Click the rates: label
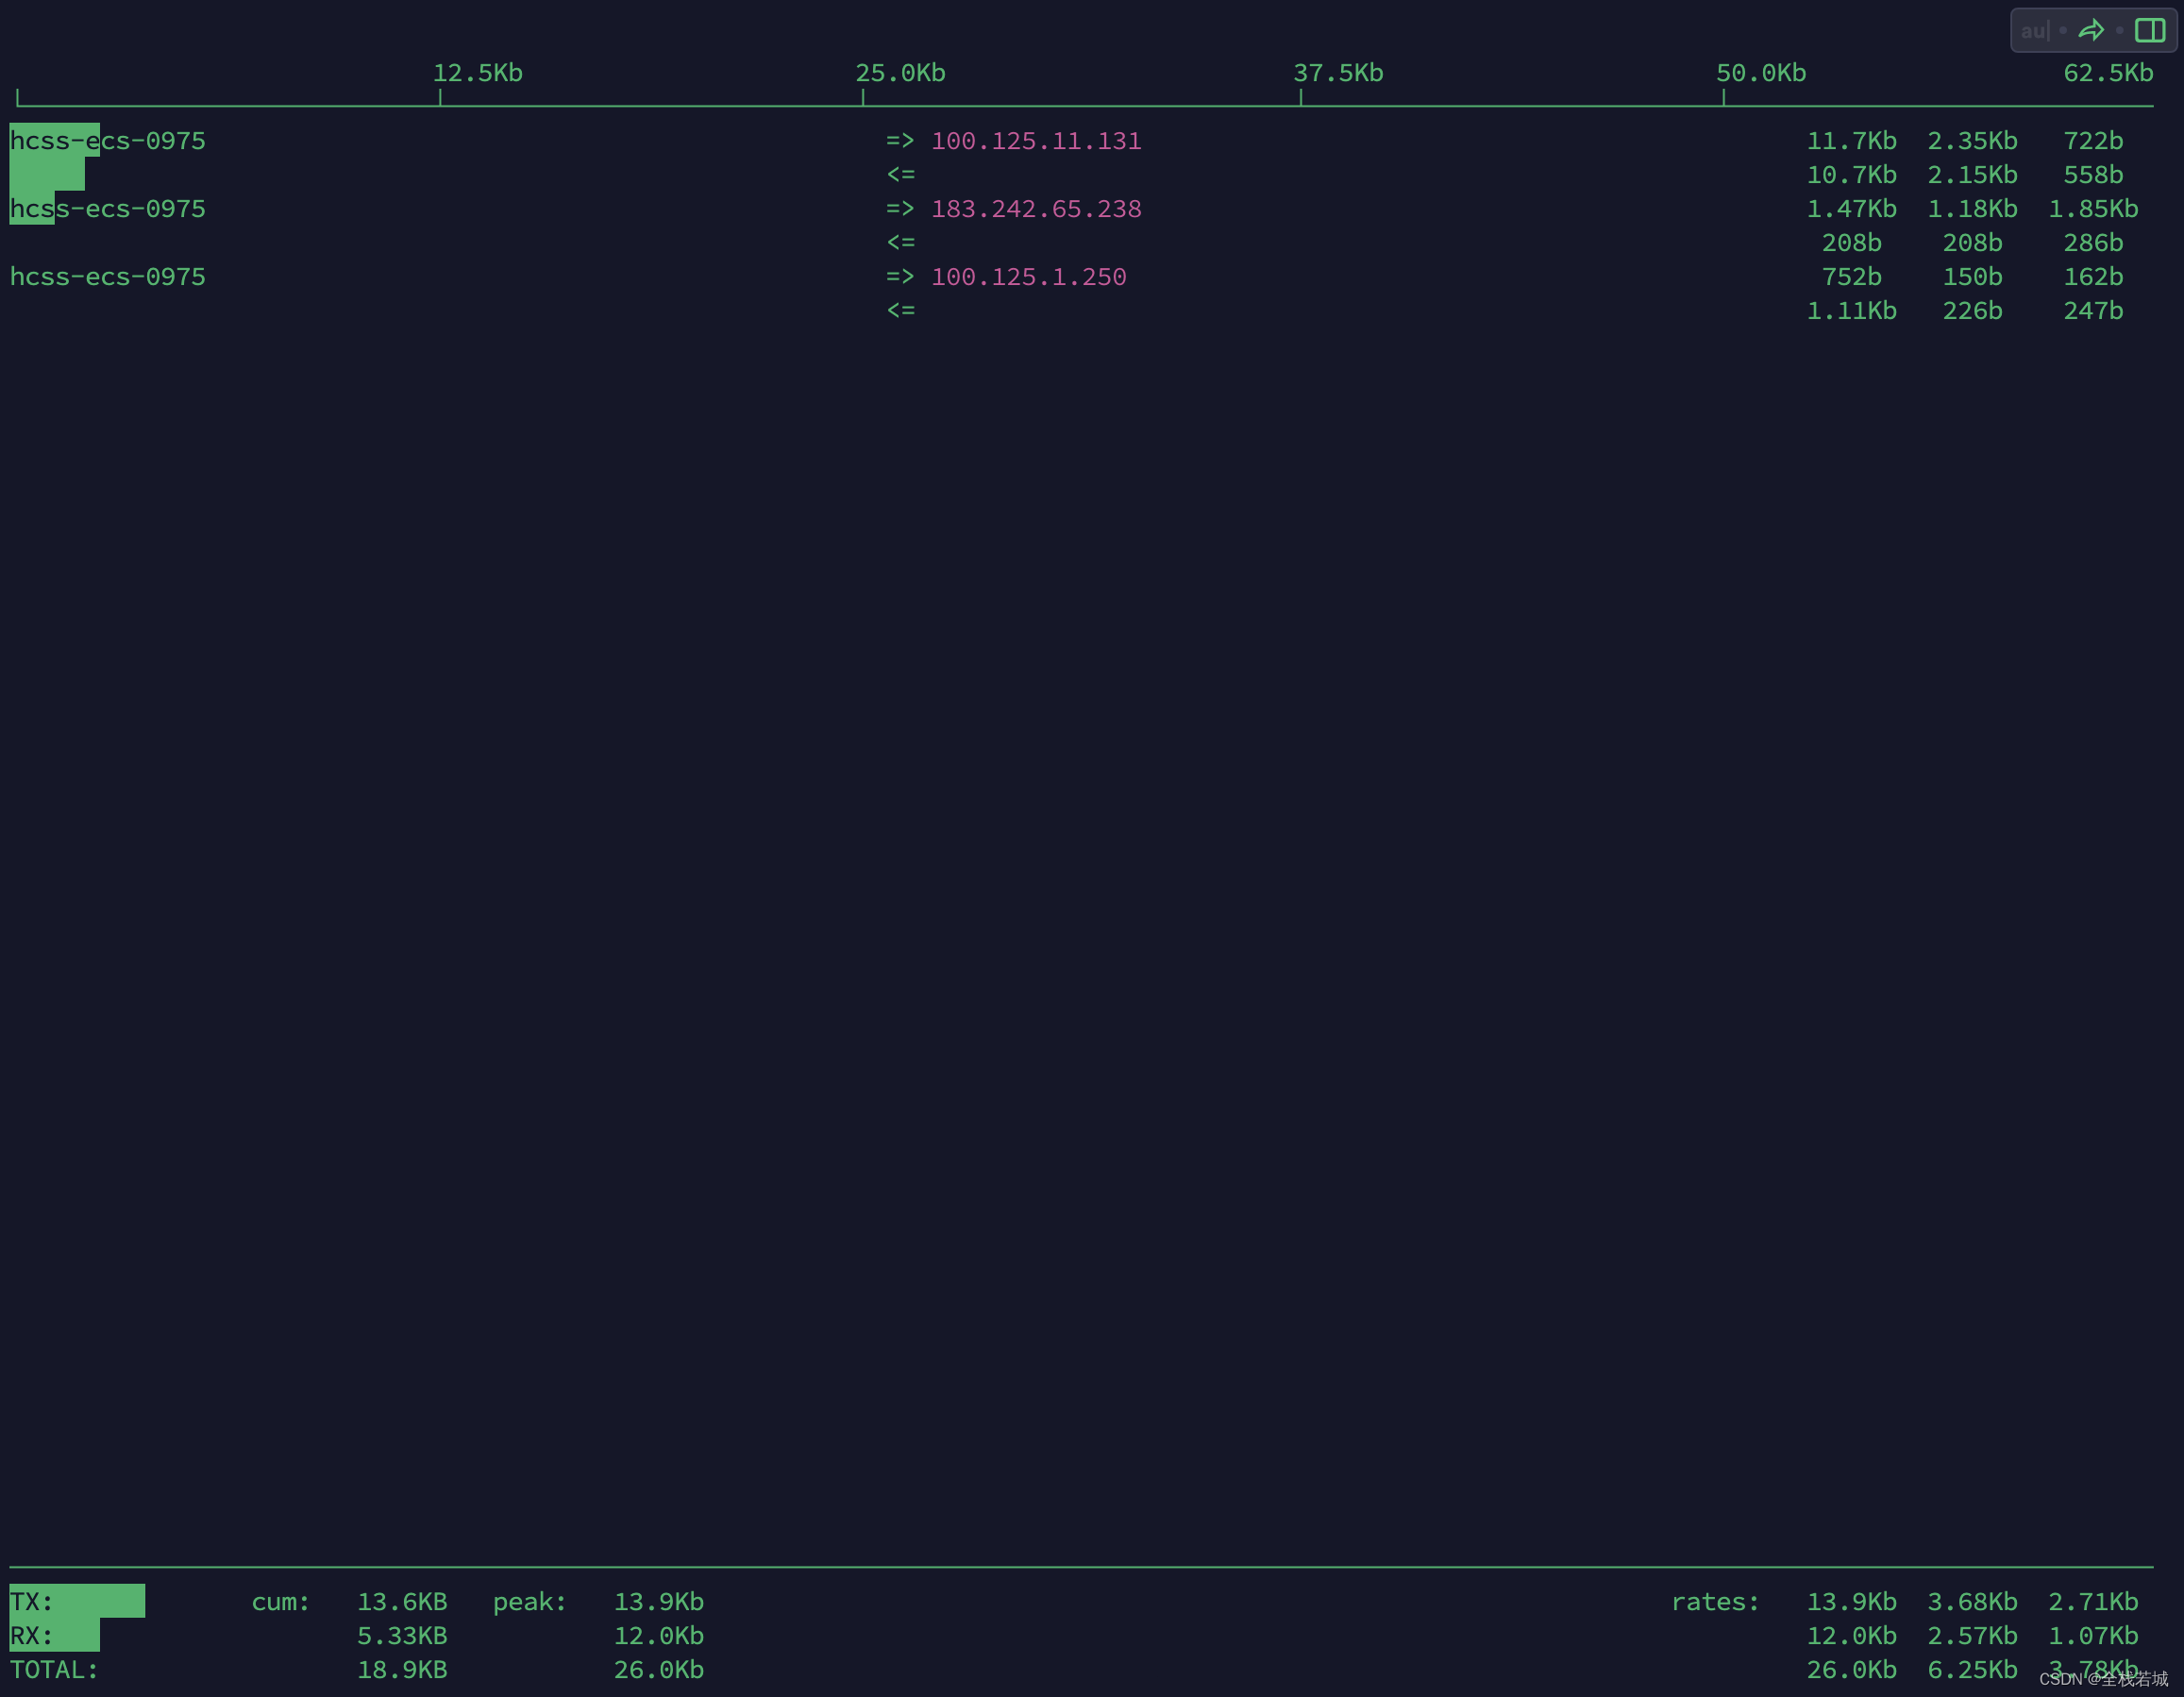Screen dimensions: 2184x1697 pos(1716,1602)
